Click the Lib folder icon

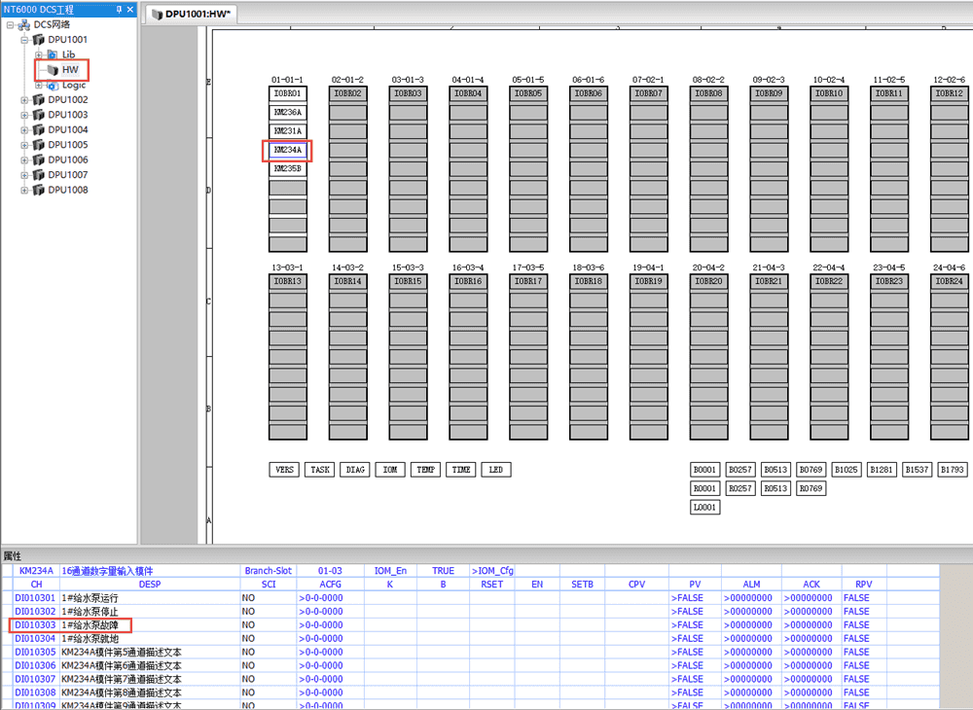click(x=53, y=54)
